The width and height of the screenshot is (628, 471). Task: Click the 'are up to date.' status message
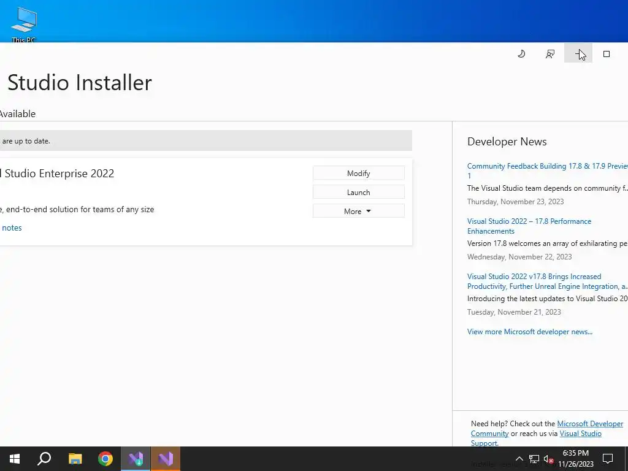(x=26, y=141)
